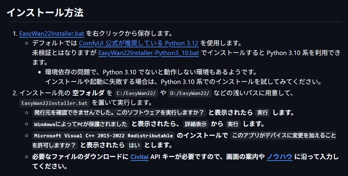Viewport: 348px width, 176px height.
Task: Click the 発行元を確認できませんでした code message
Action: click(119, 113)
